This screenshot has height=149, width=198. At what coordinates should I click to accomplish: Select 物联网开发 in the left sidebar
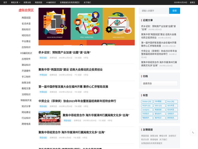coord(26,100)
